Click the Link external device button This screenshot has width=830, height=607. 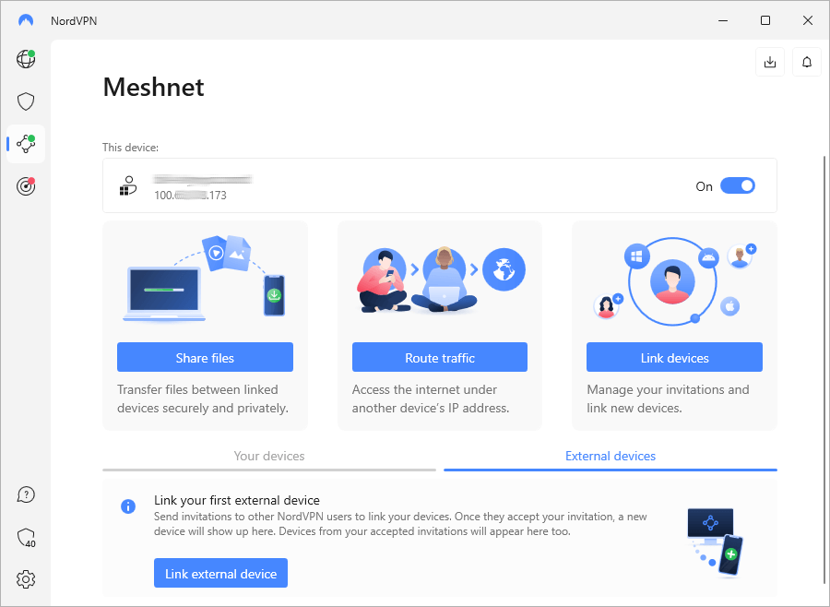coord(220,573)
